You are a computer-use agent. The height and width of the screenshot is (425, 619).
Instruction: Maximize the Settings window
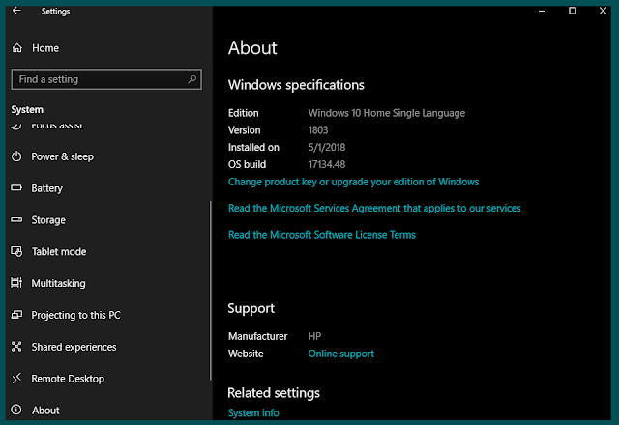(573, 11)
